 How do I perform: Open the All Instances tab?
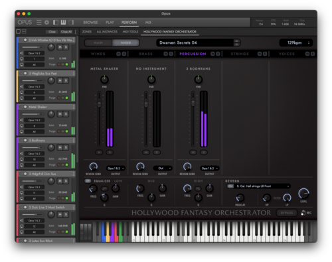click(x=107, y=32)
